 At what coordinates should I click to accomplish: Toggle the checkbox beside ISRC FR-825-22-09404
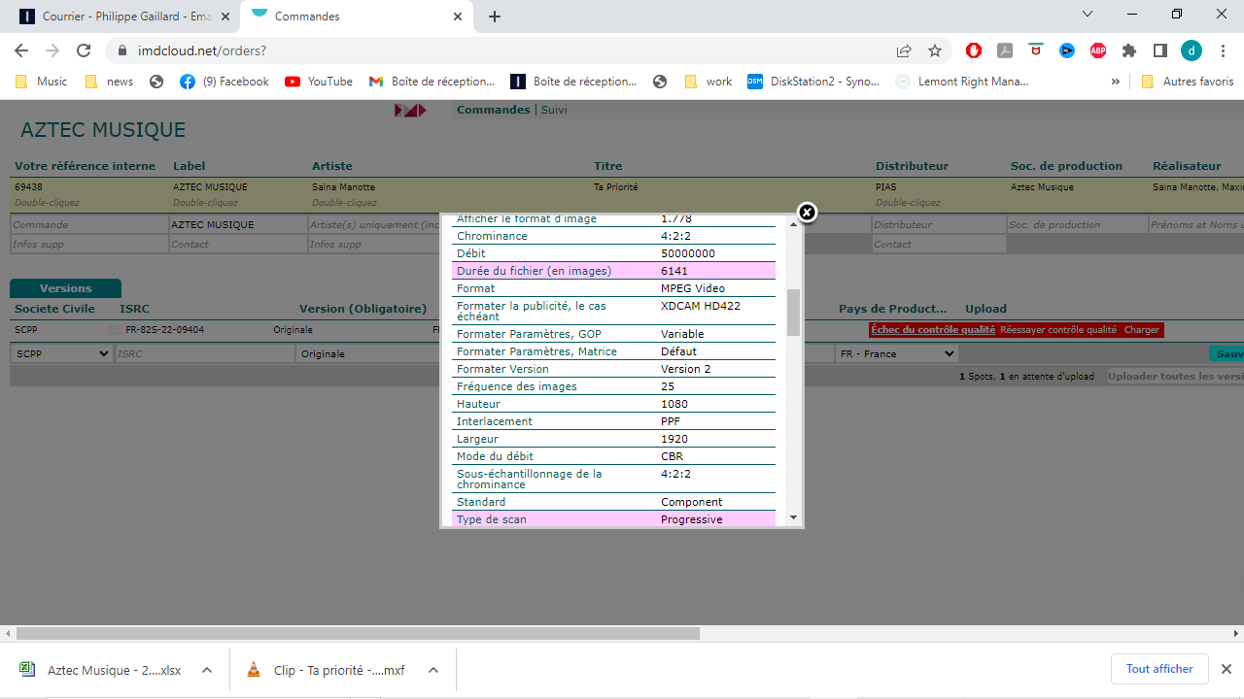[113, 330]
